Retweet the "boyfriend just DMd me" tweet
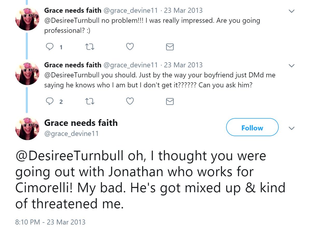The height and width of the screenshot is (229, 311). click(x=89, y=102)
